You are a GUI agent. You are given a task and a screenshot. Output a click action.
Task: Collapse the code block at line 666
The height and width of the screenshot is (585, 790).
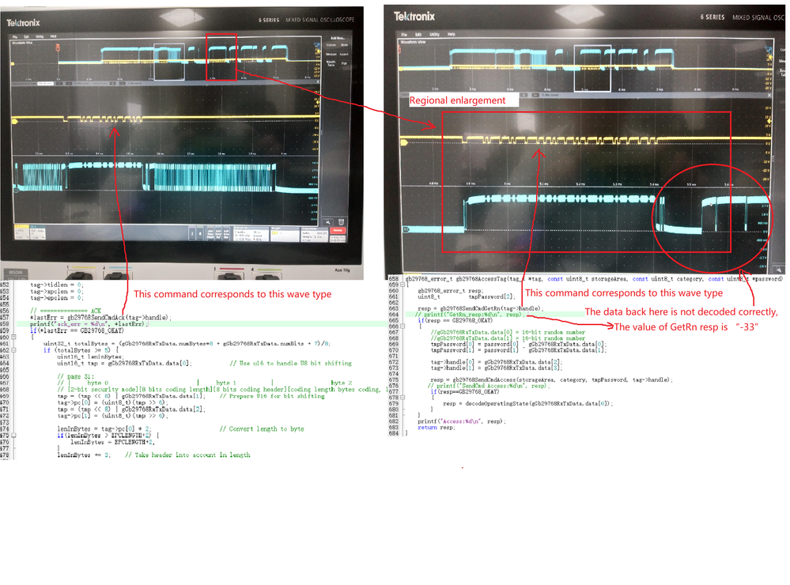click(x=403, y=326)
